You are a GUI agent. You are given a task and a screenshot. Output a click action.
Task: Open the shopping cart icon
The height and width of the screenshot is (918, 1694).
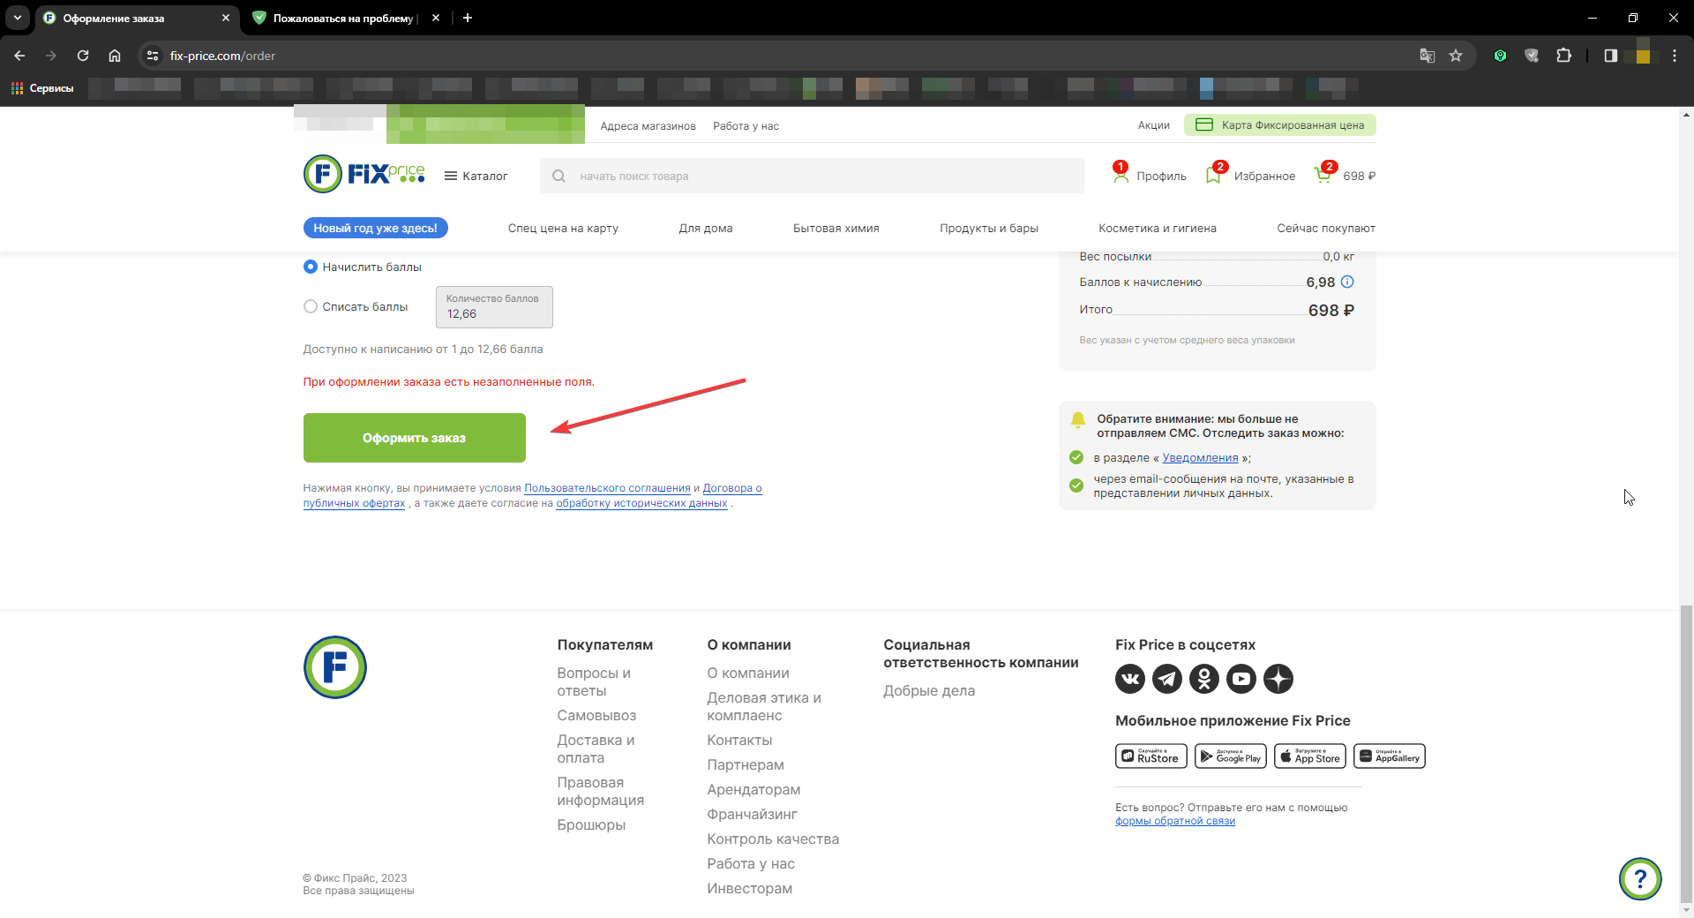tap(1323, 175)
